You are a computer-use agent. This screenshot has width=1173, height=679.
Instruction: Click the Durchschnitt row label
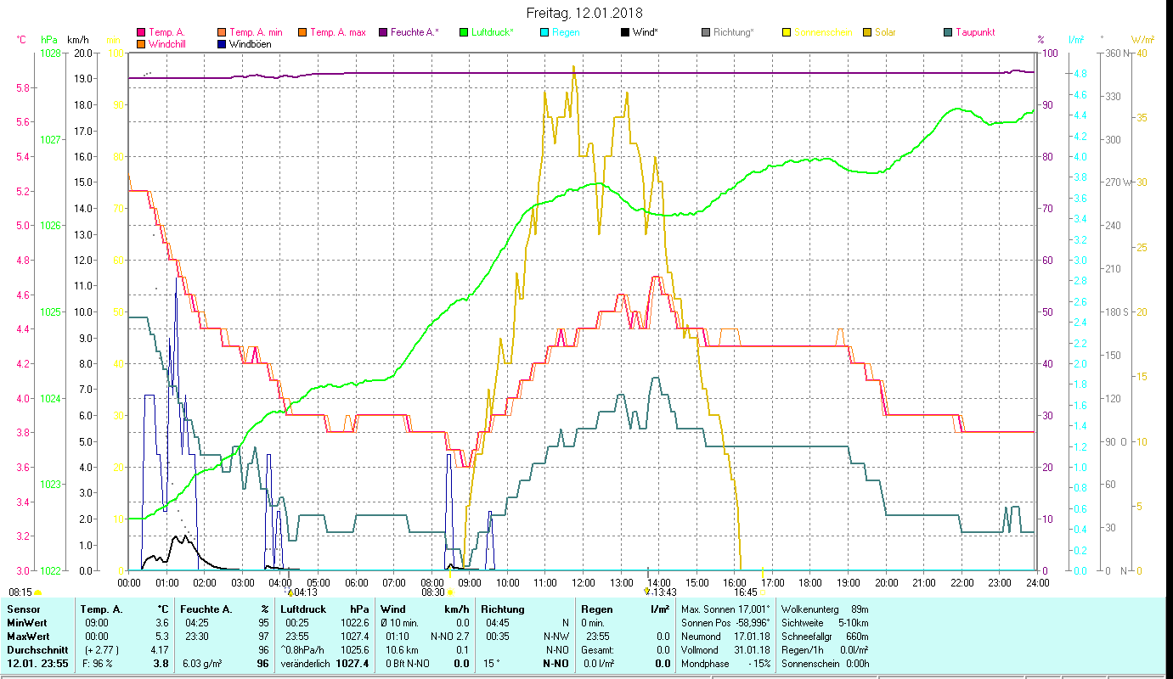36,650
